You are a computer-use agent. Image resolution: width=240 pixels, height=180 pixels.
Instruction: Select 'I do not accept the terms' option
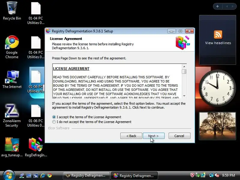54,122
